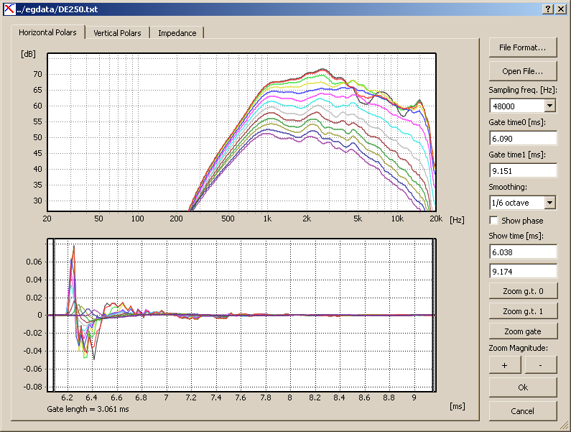Click the Zoom gate button

click(523, 331)
